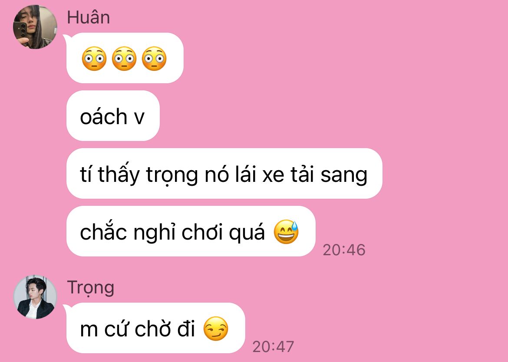Click the three-emoji message bubble
The image size is (508, 362).
125,58
